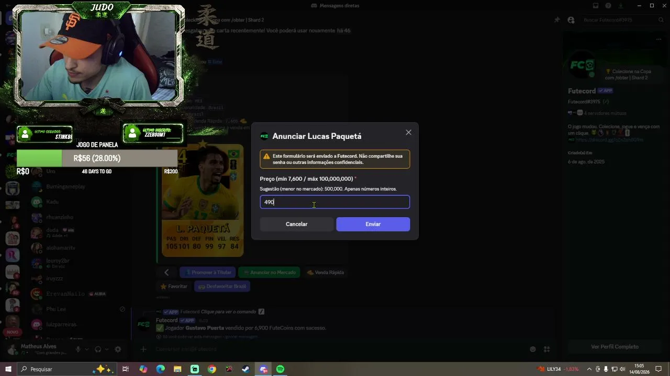The width and height of the screenshot is (670, 376).
Task: Click the magnifier icon in the search box
Action: (661, 20)
